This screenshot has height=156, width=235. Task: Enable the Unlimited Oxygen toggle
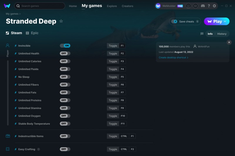click(65, 116)
